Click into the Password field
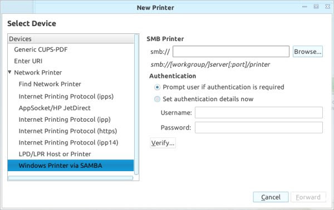The image size is (334, 210). pos(259,128)
